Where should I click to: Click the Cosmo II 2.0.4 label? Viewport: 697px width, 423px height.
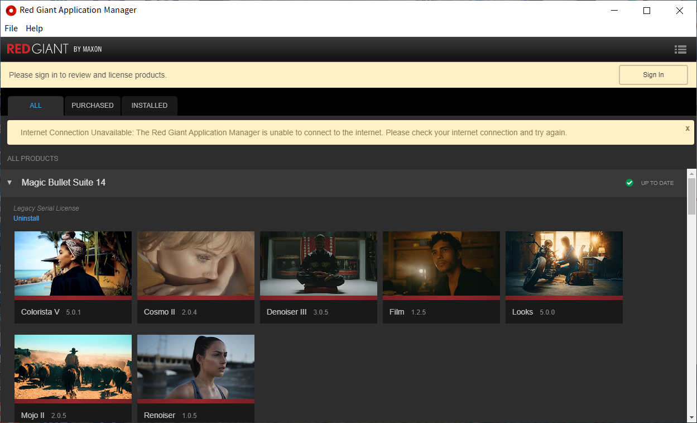coord(170,312)
